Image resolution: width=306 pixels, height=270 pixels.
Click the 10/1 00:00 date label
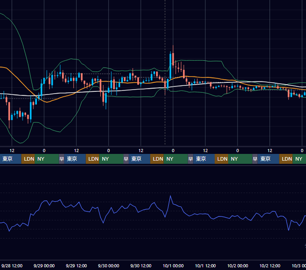pos(173,265)
